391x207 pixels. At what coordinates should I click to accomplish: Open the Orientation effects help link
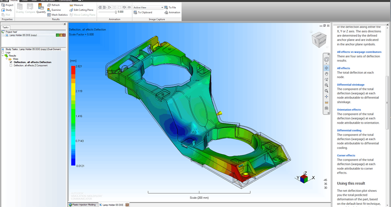click(349, 110)
